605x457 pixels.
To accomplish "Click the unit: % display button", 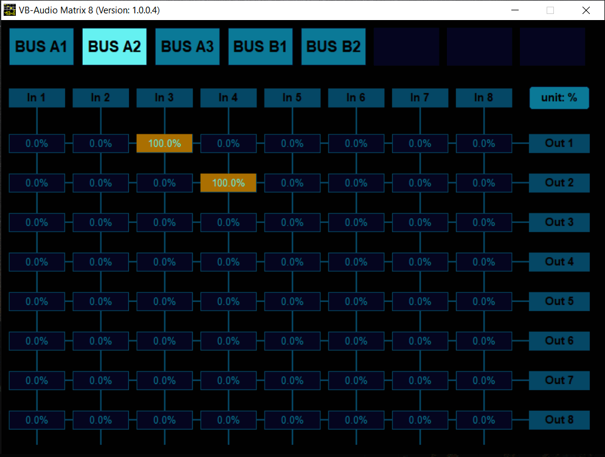I will coord(559,97).
